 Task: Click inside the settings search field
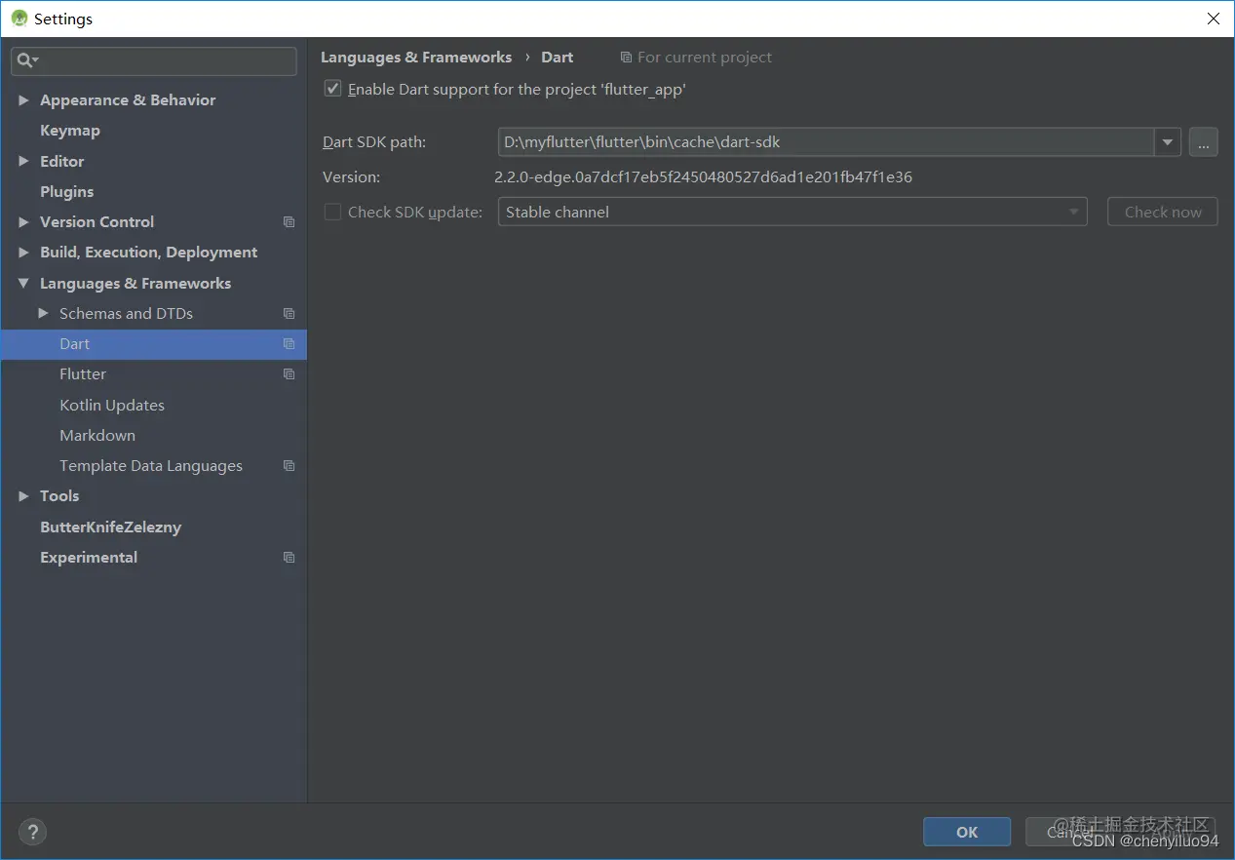tap(154, 60)
